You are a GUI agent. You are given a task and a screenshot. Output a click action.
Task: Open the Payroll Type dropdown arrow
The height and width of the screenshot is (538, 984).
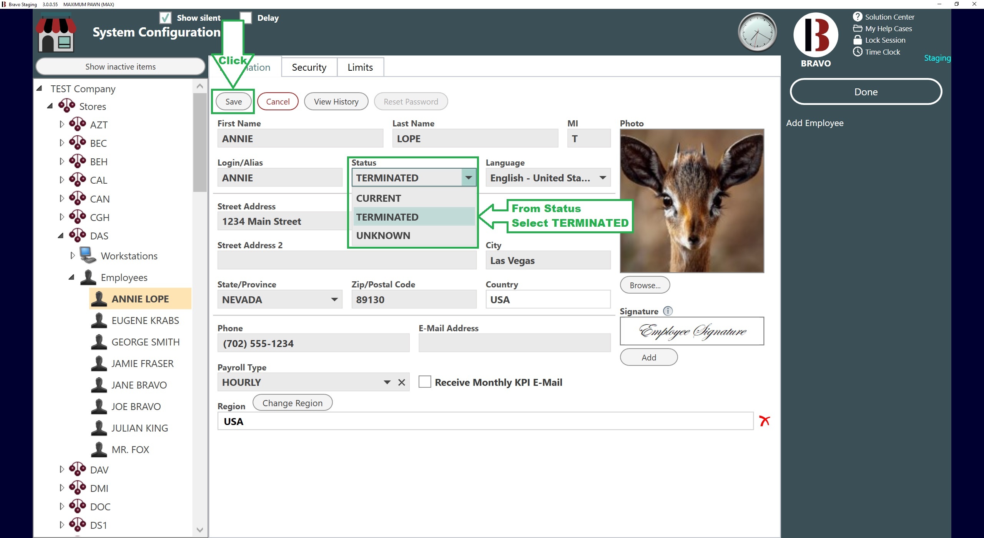click(387, 382)
